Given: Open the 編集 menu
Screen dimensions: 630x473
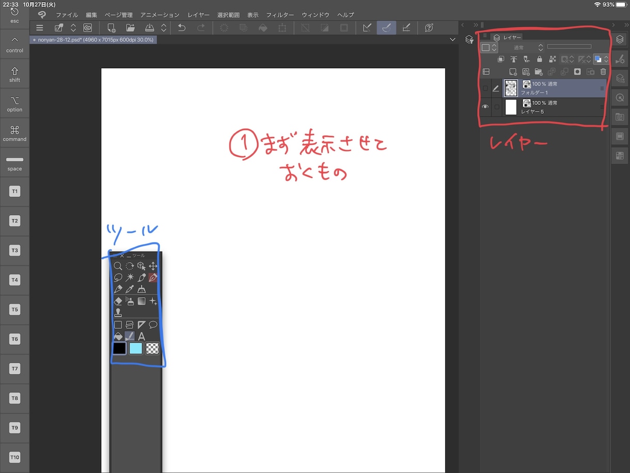Looking at the screenshot, I should pyautogui.click(x=91, y=15).
